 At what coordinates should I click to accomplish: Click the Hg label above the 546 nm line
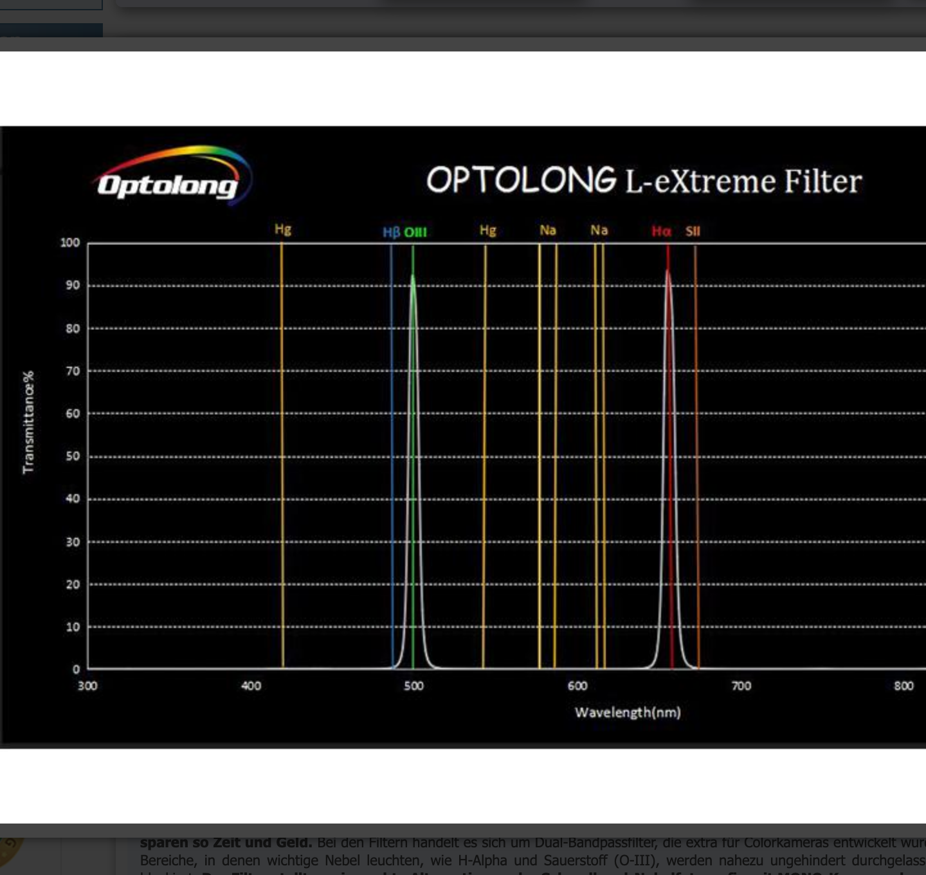tap(488, 230)
